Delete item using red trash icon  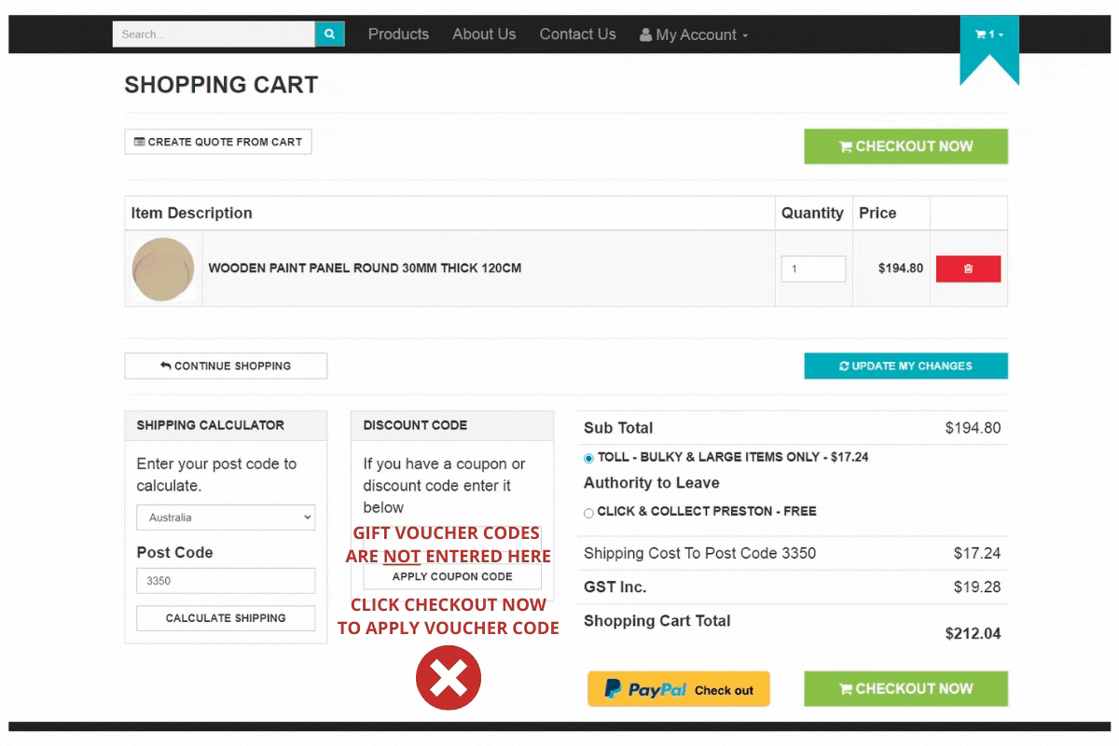(968, 269)
